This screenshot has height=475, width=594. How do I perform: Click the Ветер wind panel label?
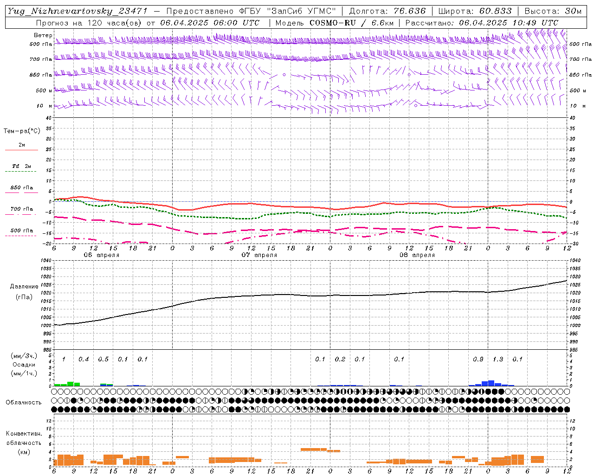pos(43,35)
